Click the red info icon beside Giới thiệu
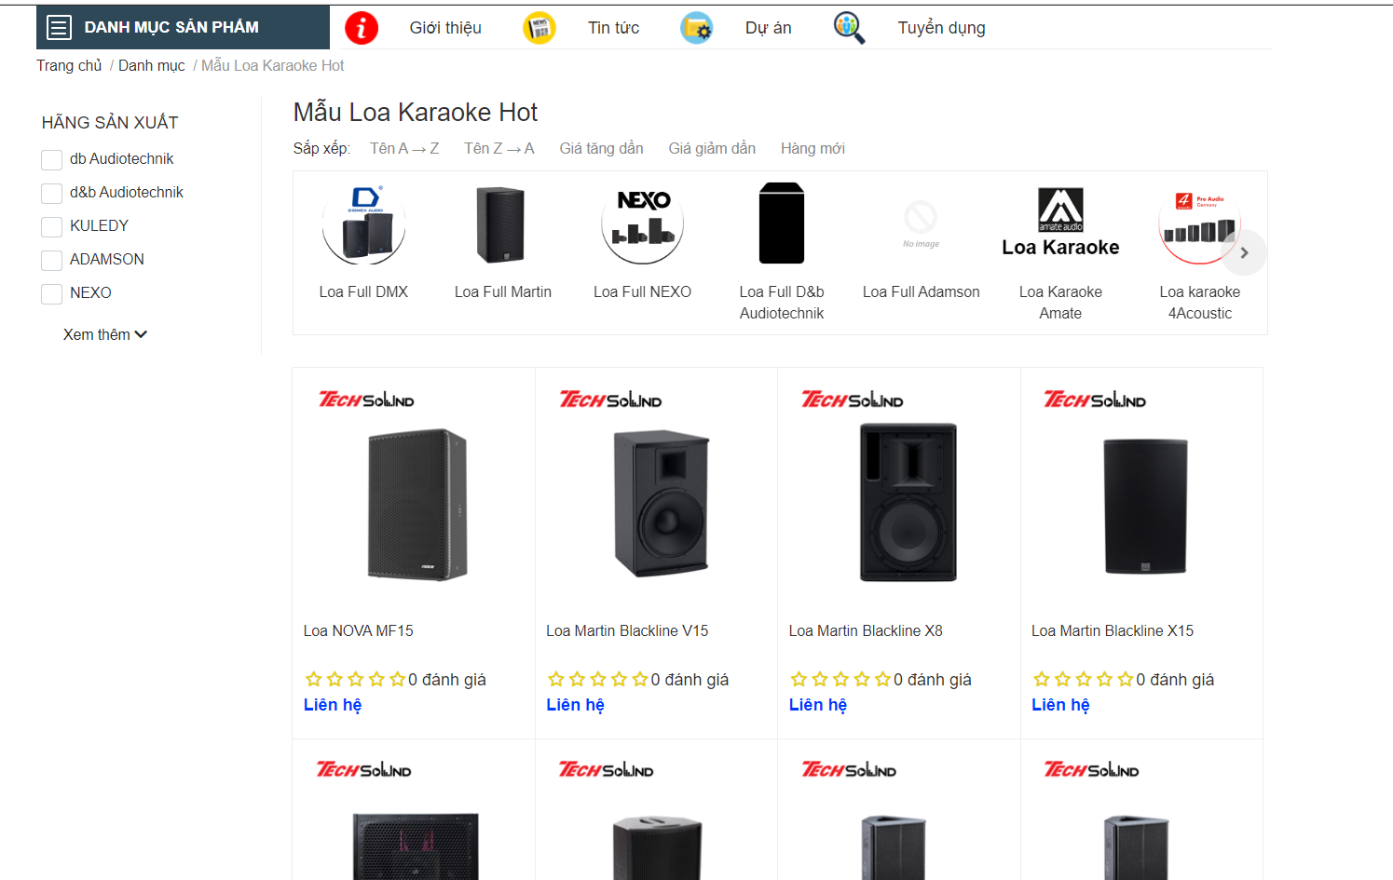This screenshot has height=880, width=1393. pyautogui.click(x=362, y=28)
